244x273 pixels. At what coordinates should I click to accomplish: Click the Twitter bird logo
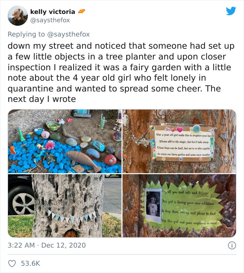tap(231, 11)
